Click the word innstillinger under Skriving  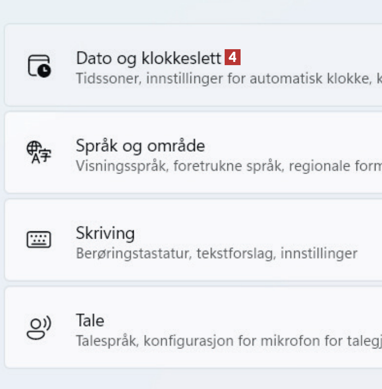(318, 253)
